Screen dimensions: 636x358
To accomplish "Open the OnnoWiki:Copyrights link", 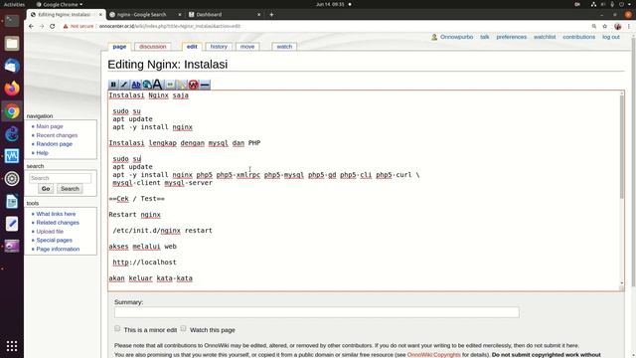I will [433, 355].
